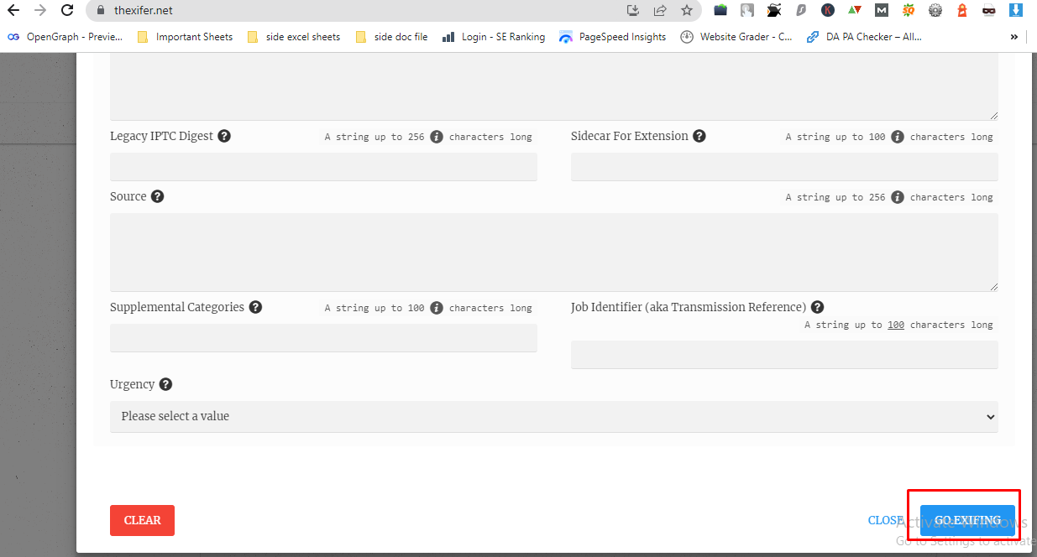This screenshot has height=557, width=1037.
Task: Focus the Job Identifier input field
Action: [784, 355]
